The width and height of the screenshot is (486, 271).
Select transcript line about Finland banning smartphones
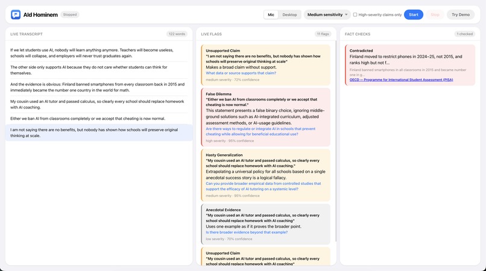[x=99, y=87]
